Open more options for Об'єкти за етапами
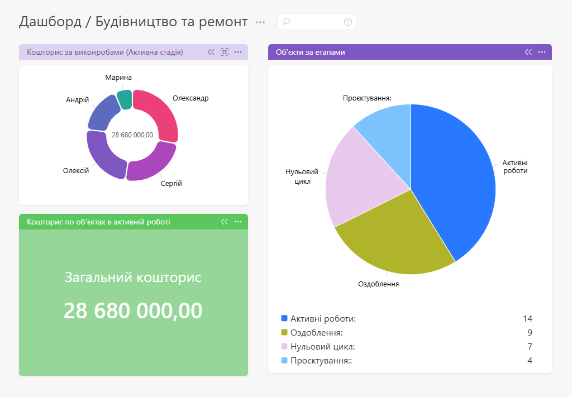 pos(542,52)
